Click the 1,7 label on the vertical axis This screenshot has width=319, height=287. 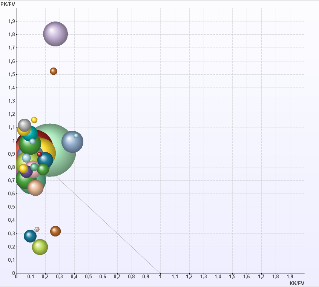[x=12, y=48]
